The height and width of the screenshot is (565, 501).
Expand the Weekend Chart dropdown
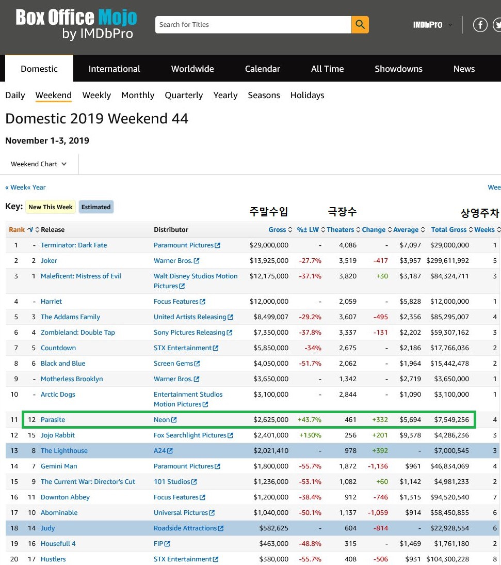(x=39, y=164)
